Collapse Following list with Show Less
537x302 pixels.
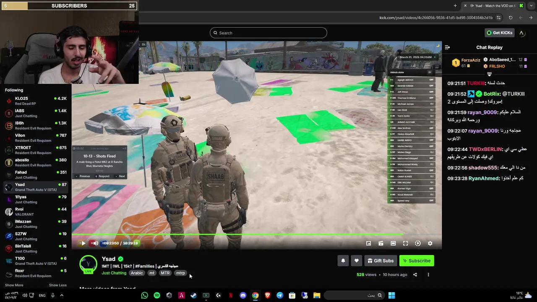click(57, 285)
